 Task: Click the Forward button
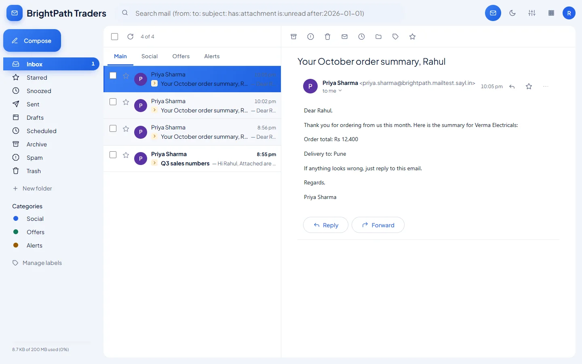[378, 225]
